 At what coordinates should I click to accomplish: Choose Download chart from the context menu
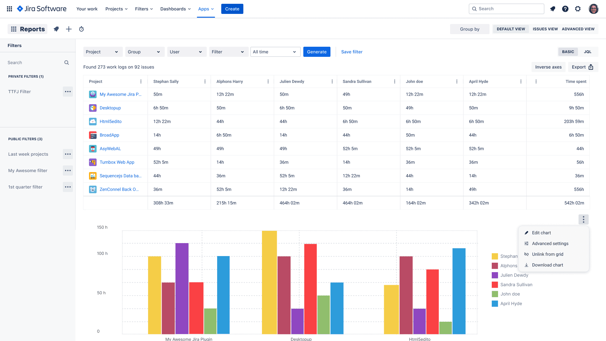(x=547, y=265)
